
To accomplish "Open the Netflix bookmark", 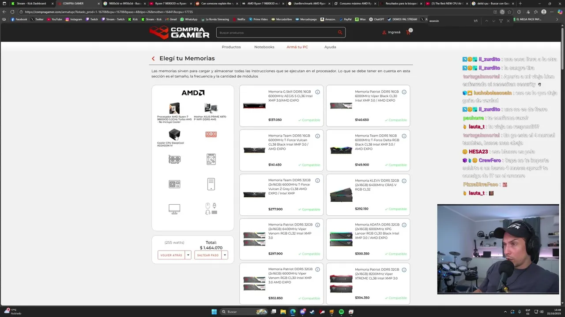I will pyautogui.click(x=238, y=19).
